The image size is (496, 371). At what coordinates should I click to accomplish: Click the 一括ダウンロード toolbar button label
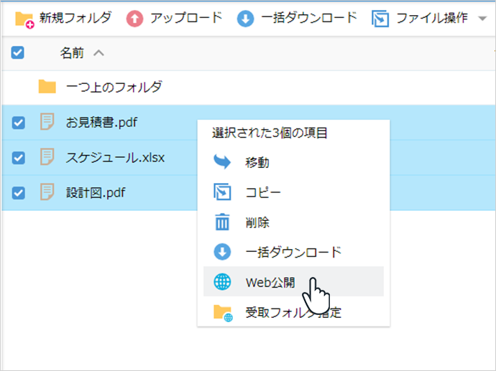pos(309,18)
